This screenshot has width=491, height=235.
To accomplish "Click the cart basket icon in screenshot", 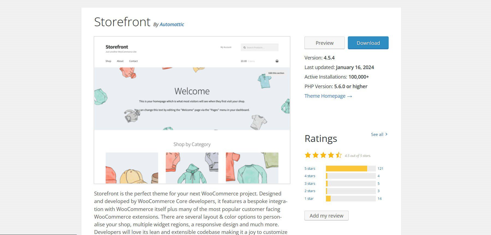I will [x=277, y=61].
